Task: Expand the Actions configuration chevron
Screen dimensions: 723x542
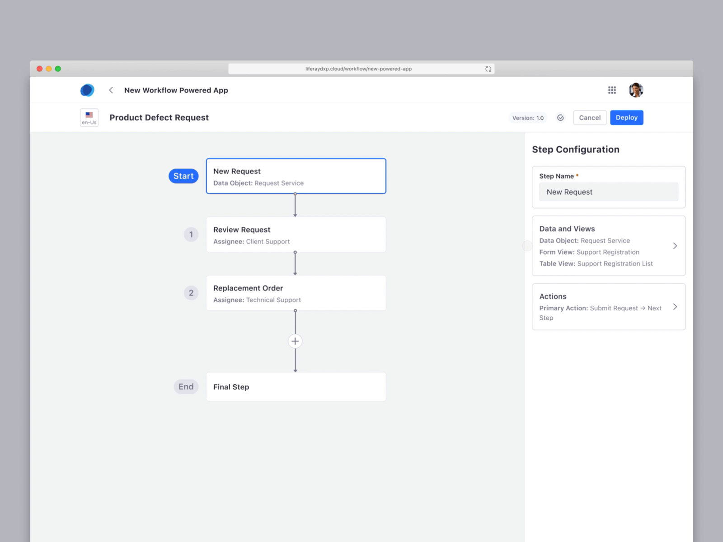Action: (x=675, y=307)
